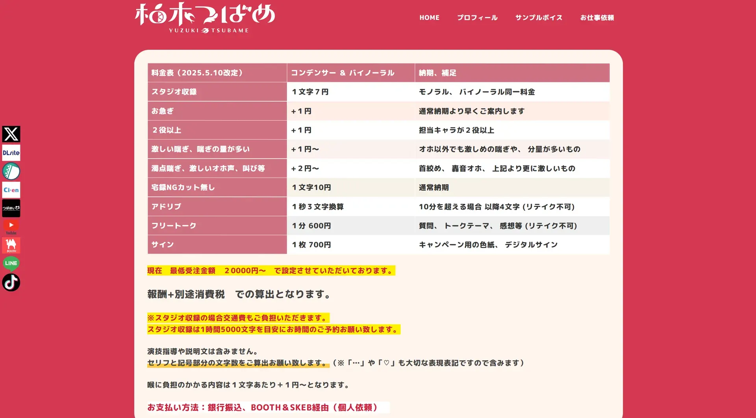
Task: Go to HOME in navigation
Action: tap(429, 18)
